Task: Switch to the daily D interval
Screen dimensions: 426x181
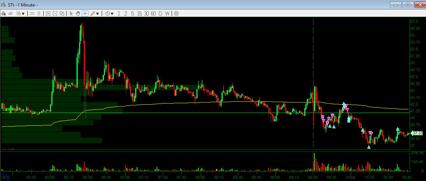Action: coord(160,13)
